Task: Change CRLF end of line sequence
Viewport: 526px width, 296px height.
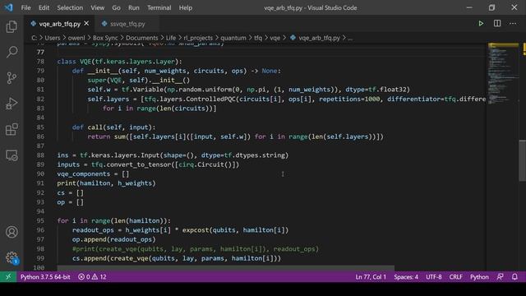Action: (x=455, y=277)
